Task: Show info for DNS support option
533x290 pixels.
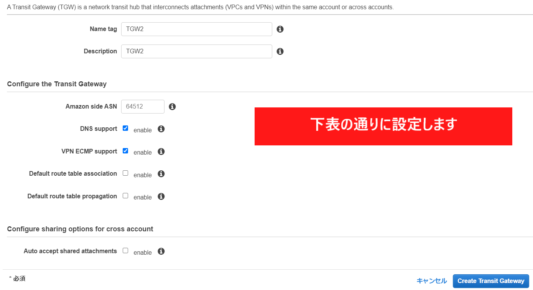Action: pos(161,129)
